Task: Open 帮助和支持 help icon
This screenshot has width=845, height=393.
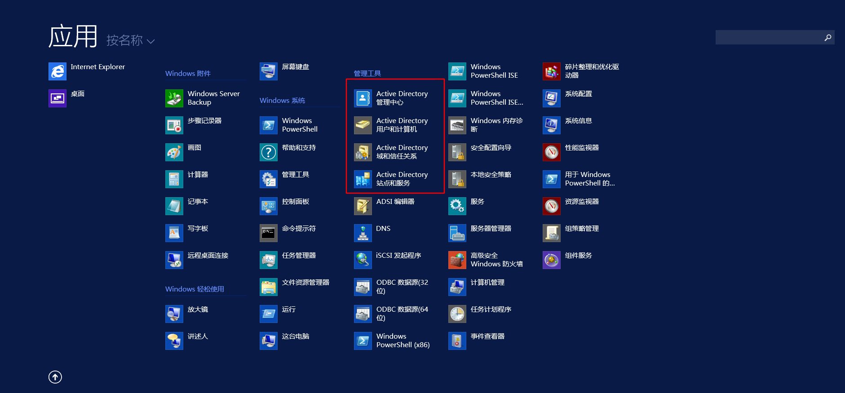Action: tap(269, 152)
